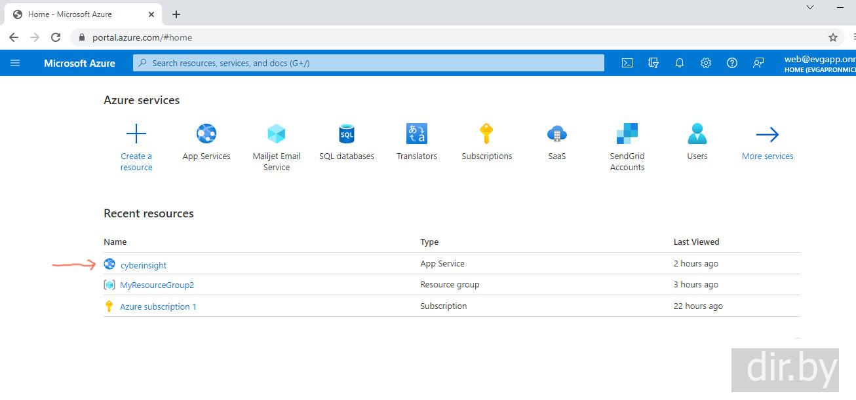Open the MyResourceGroup2 resource group
856x400 pixels.
[x=157, y=285]
